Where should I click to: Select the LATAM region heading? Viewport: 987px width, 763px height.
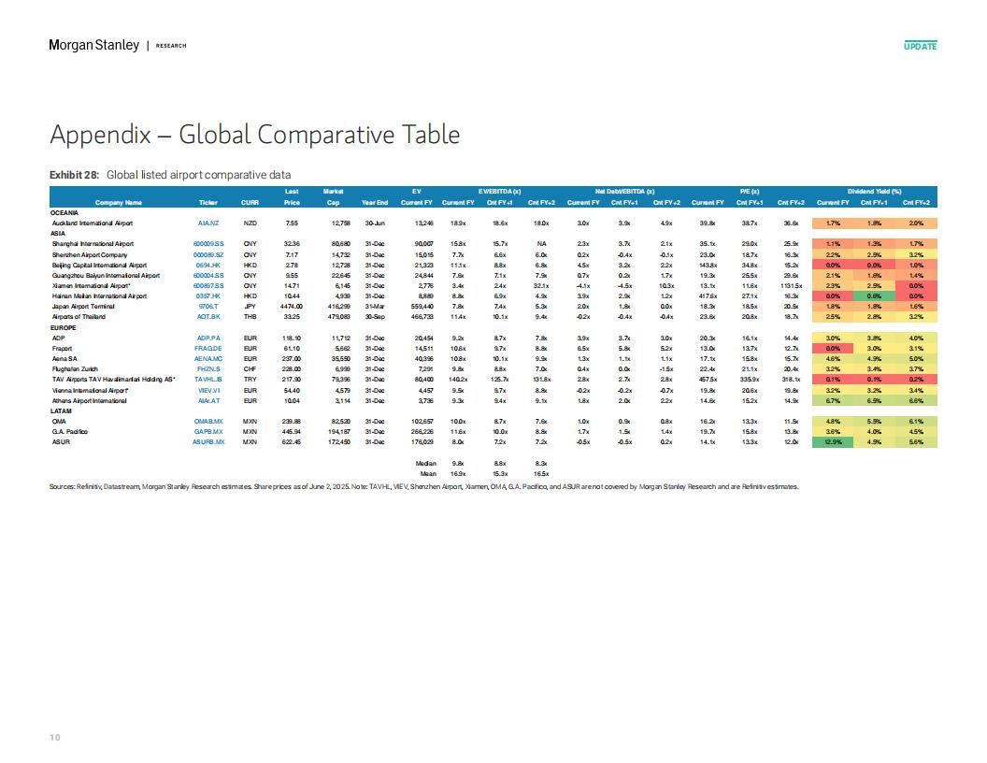pos(61,411)
